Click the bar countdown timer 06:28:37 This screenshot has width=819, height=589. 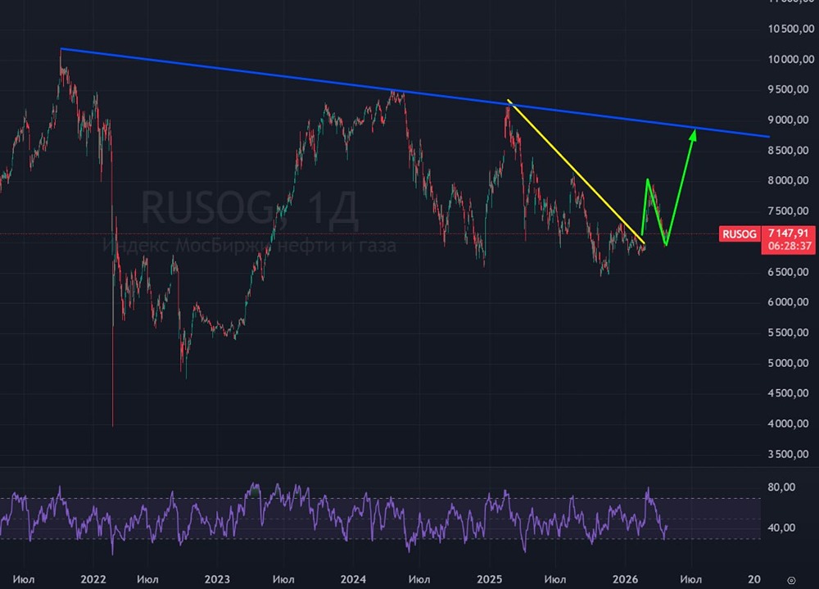[790, 246]
